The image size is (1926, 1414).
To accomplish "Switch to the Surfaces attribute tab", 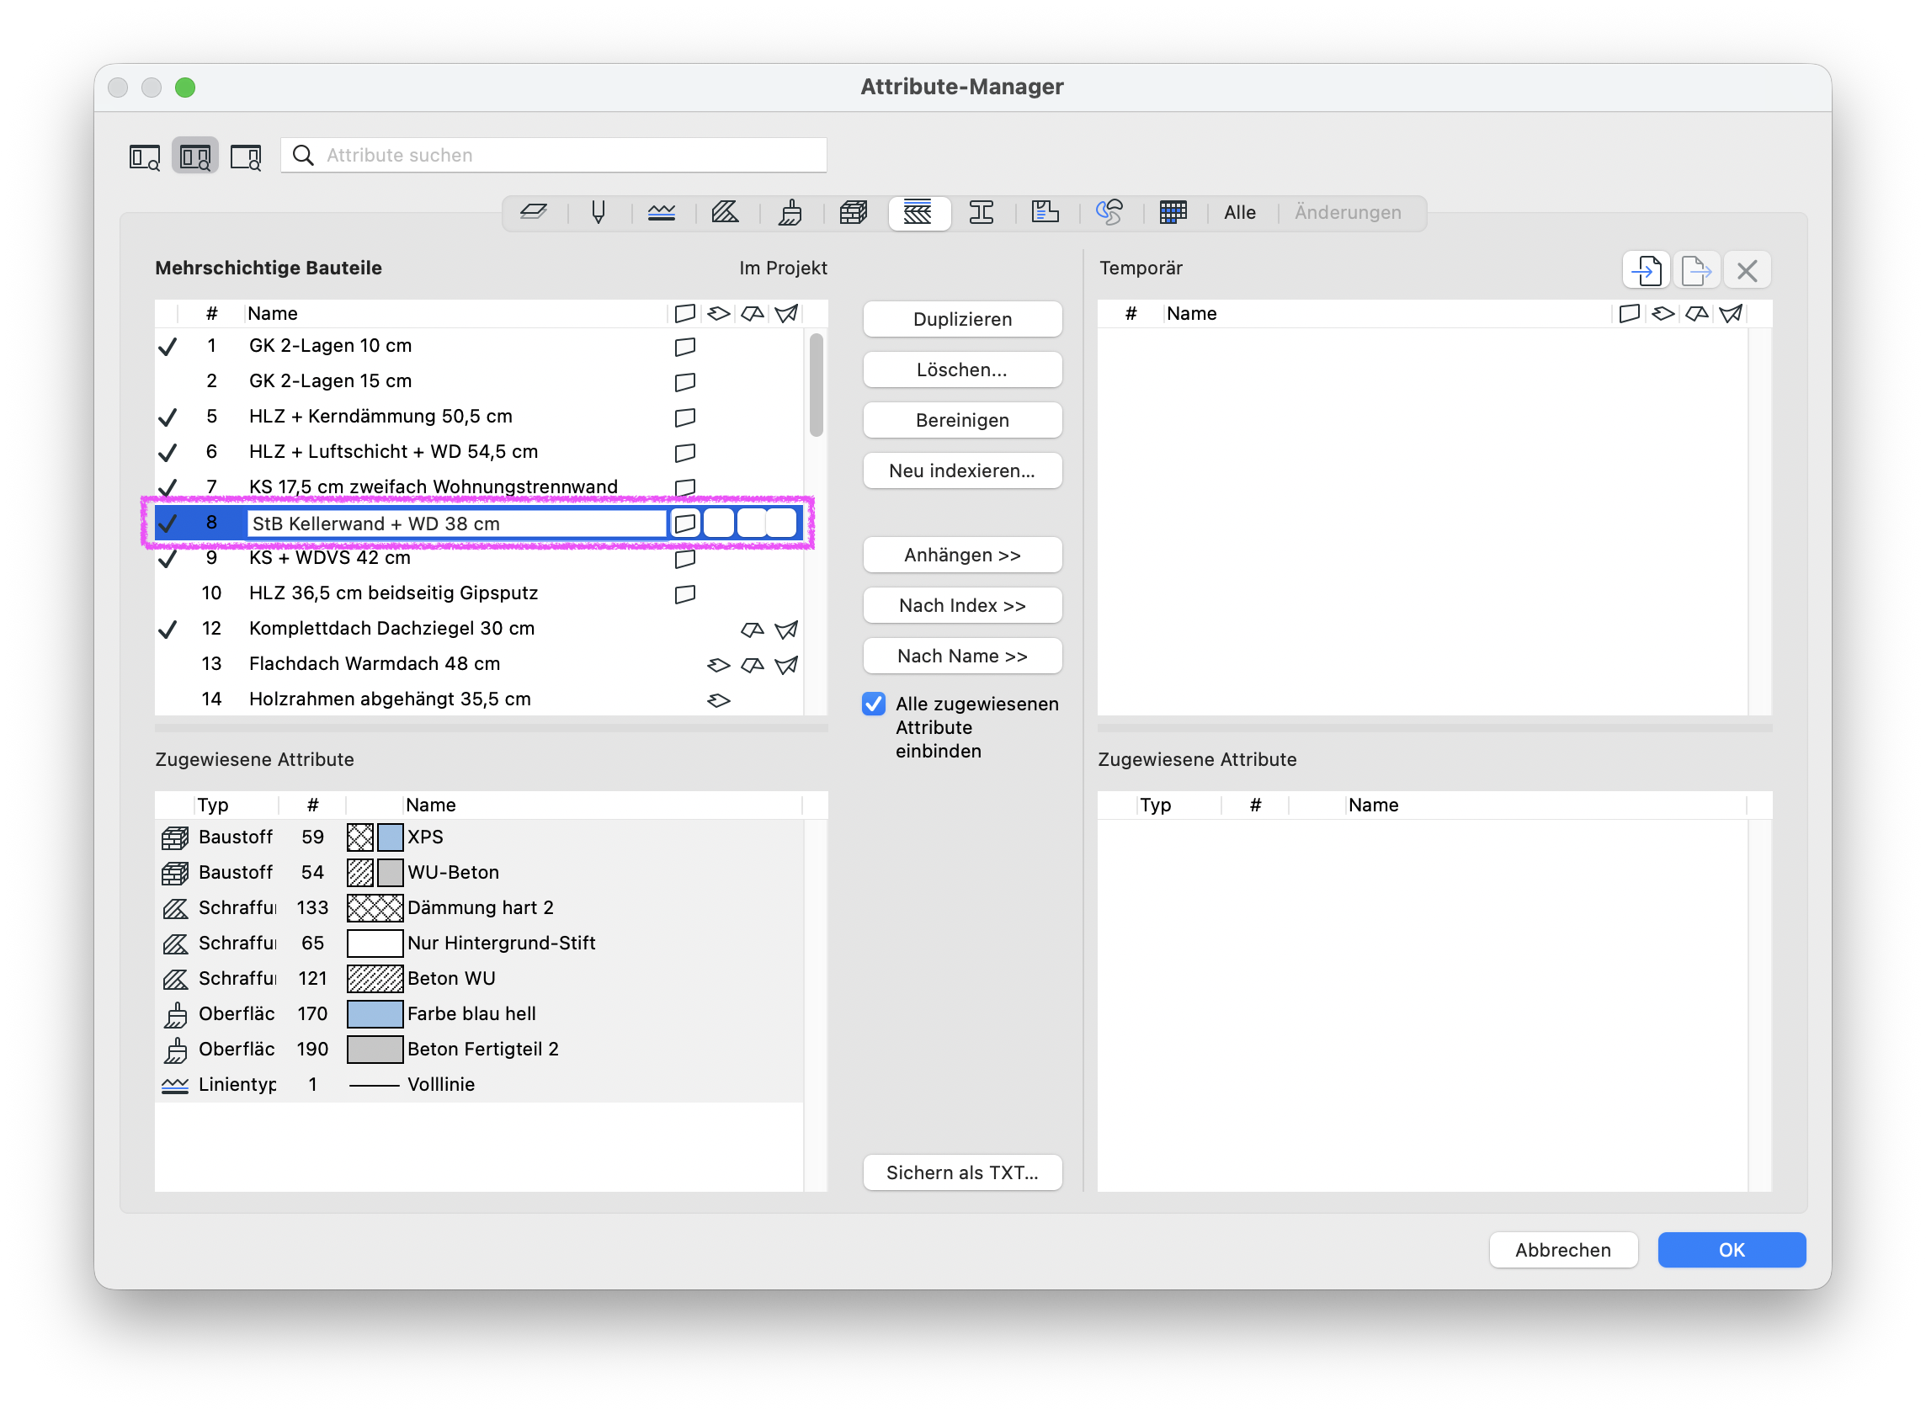I will tap(790, 212).
